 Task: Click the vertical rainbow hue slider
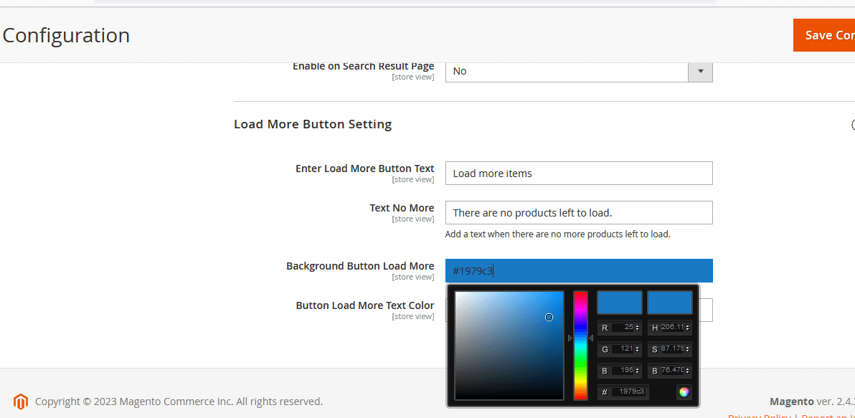(x=580, y=345)
